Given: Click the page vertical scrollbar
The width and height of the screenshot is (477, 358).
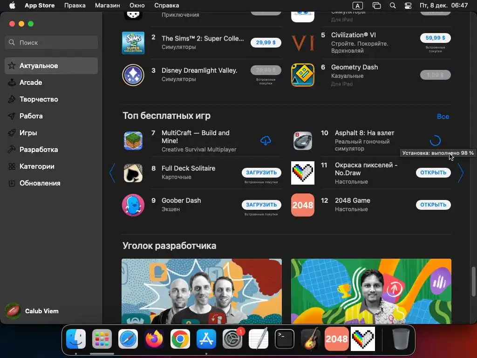Looking at the screenshot, I should point(473,281).
